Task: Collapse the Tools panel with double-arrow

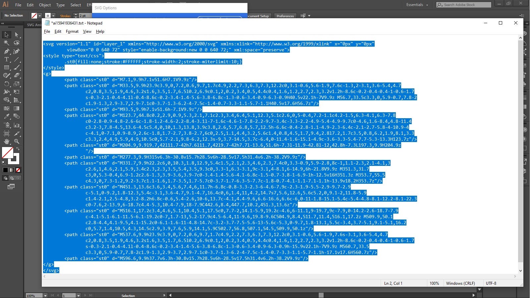Action: [3, 24]
